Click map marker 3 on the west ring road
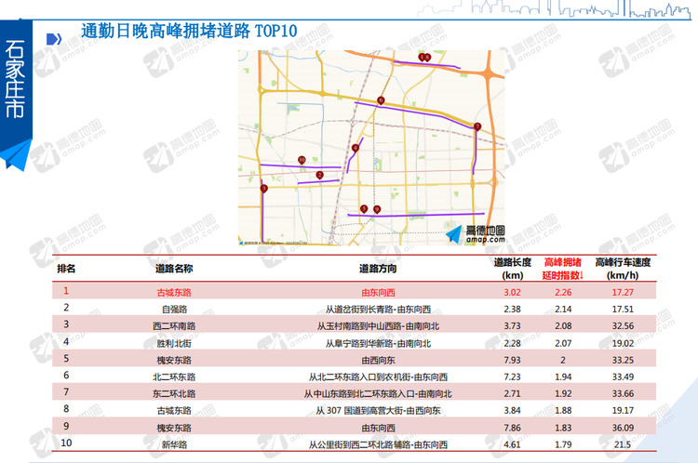 click(264, 189)
